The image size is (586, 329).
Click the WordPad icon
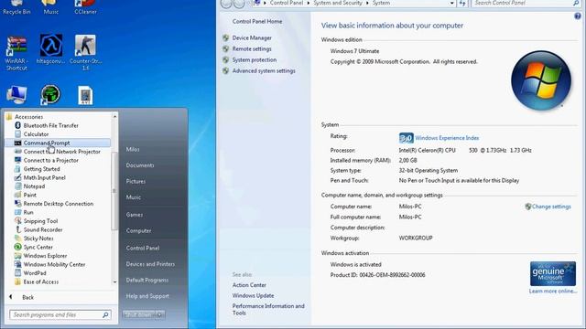click(17, 273)
